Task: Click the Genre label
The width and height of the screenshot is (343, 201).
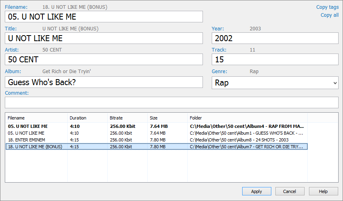Action: pyautogui.click(x=219, y=72)
